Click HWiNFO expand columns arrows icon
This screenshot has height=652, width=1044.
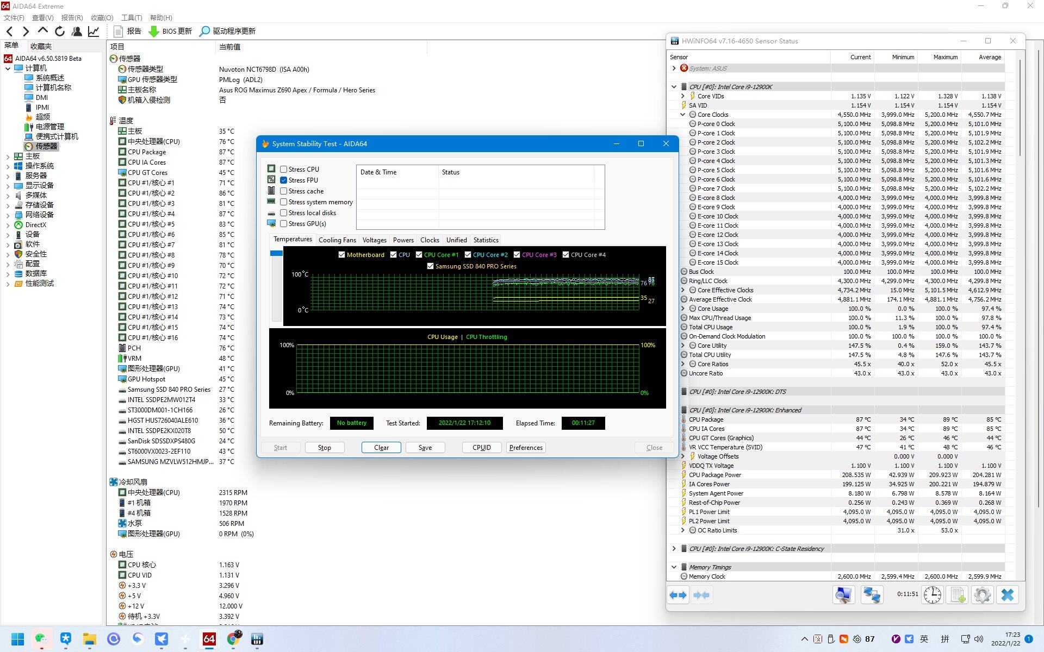click(x=678, y=595)
